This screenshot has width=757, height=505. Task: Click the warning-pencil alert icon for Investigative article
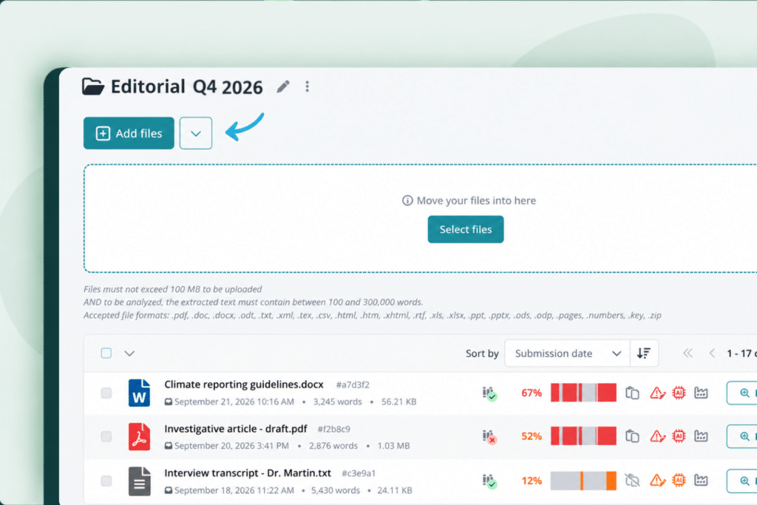click(x=657, y=436)
